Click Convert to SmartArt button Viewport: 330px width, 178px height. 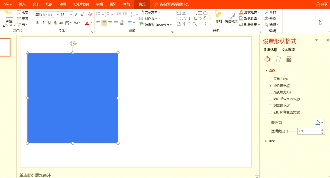pos(156,25)
